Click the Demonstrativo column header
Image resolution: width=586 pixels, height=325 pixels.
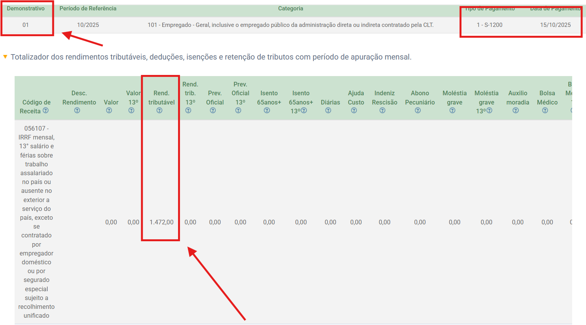[26, 8]
